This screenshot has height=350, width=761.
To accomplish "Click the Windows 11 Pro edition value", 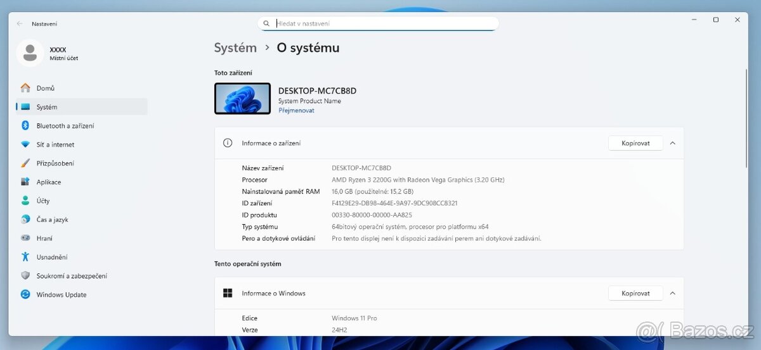I will [x=354, y=318].
